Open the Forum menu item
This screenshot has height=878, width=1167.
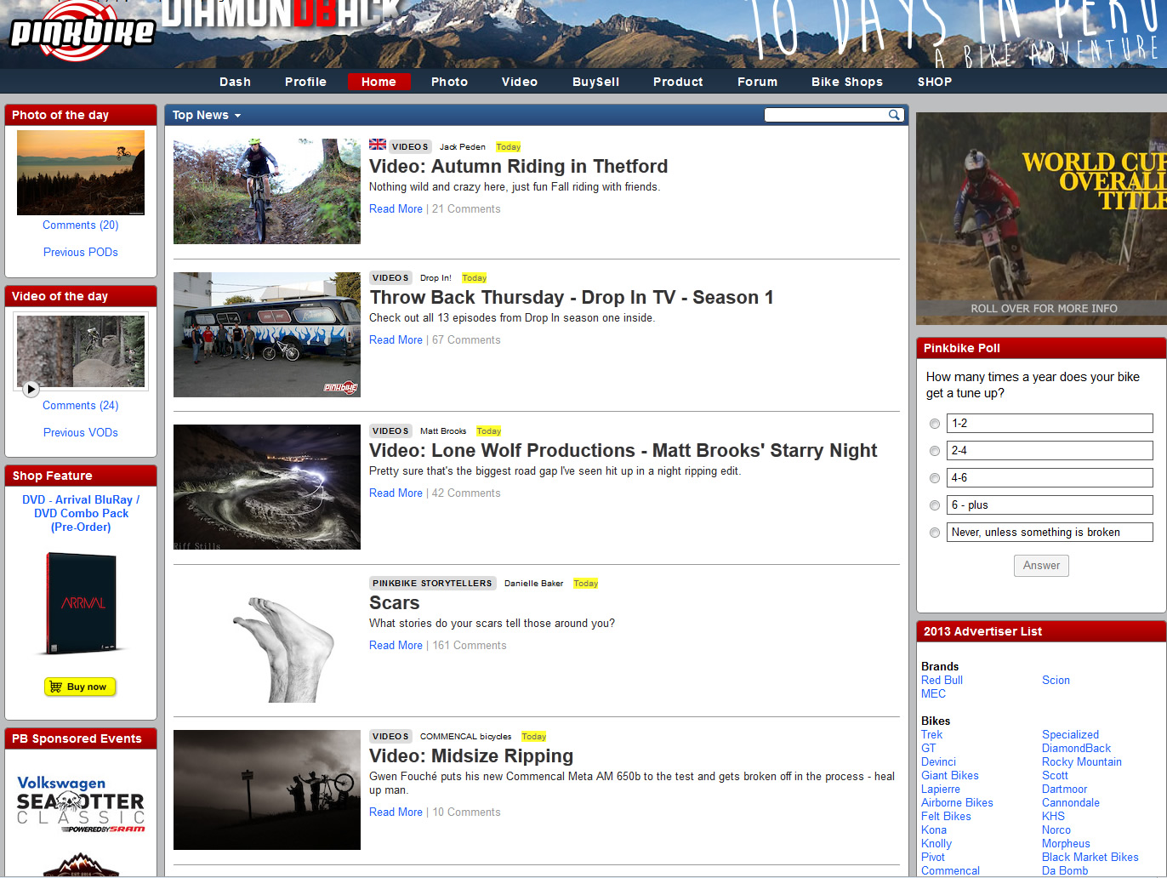pyautogui.click(x=757, y=82)
